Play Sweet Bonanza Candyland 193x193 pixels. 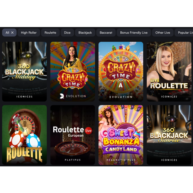click(x=121, y=135)
